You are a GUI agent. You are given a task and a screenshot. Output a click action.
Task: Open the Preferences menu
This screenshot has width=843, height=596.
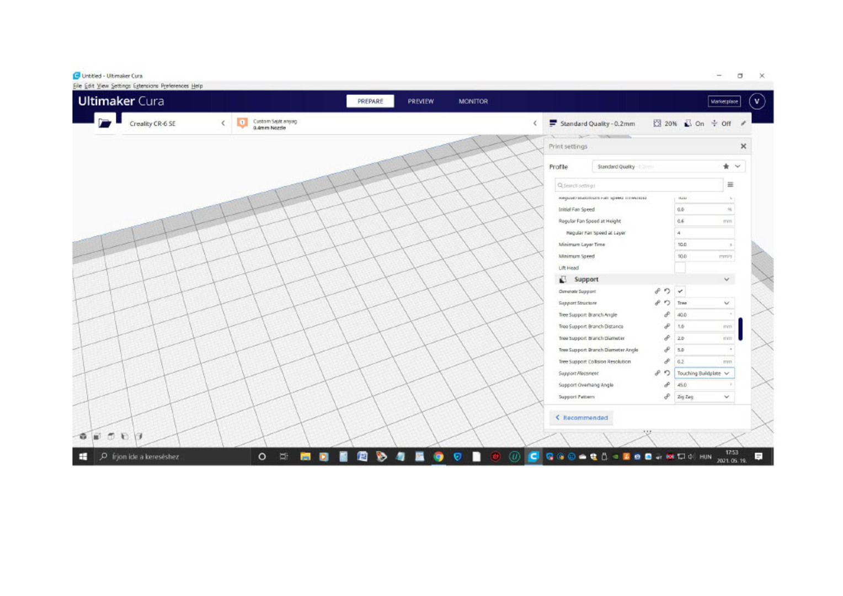coord(175,86)
